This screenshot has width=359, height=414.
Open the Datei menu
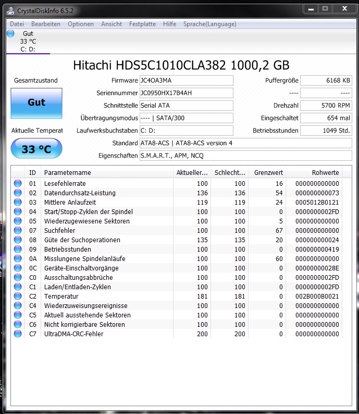(x=17, y=24)
